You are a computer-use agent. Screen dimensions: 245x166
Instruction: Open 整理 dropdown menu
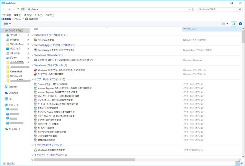[x=7, y=24]
